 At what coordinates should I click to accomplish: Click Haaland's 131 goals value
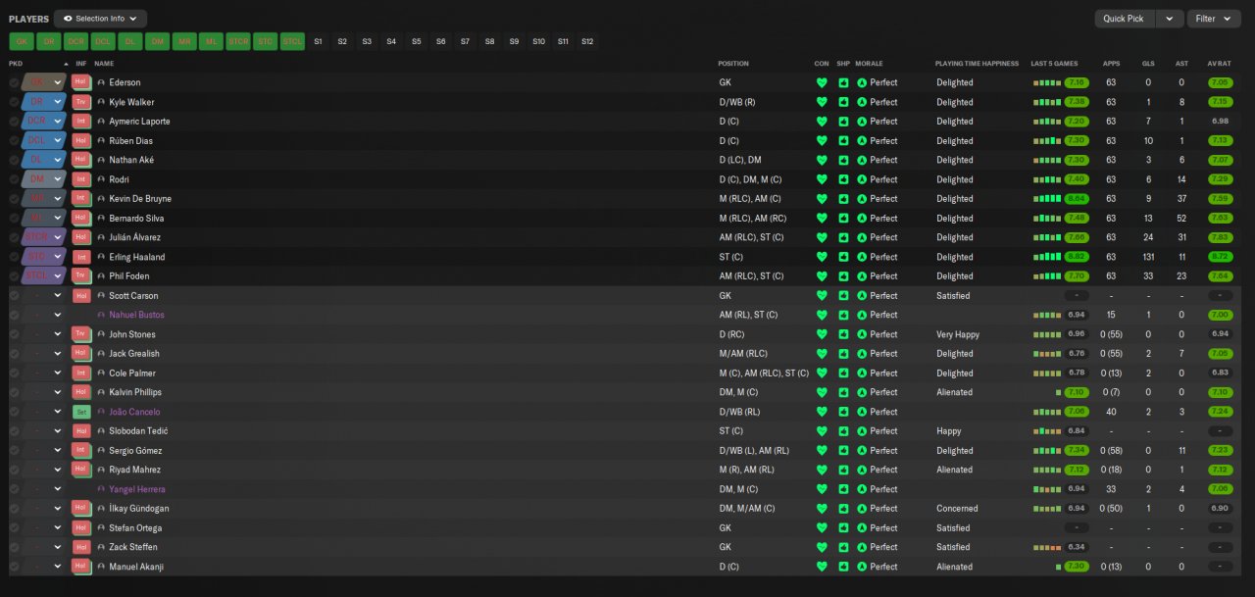click(x=1147, y=257)
